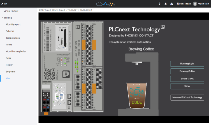Screen dimensions: 211x125
Task: Click PDF-Export
Action: (45, 10)
